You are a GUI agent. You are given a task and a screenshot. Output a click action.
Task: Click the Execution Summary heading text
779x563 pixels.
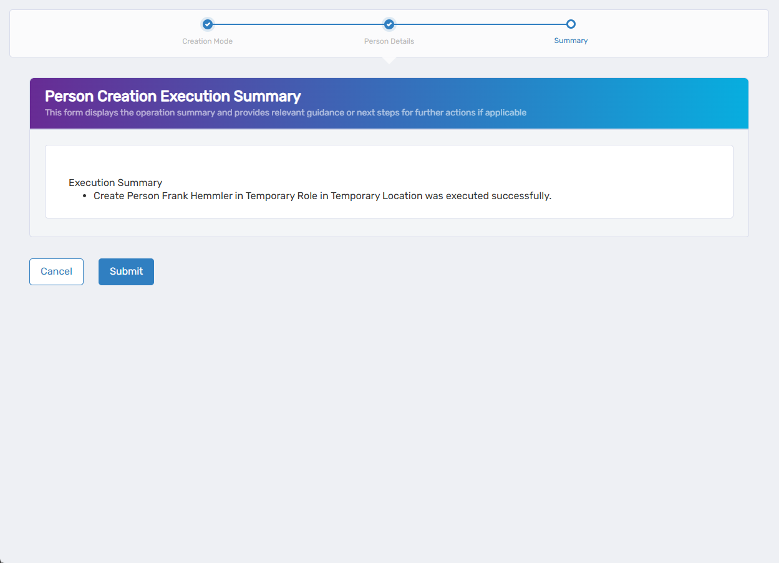click(115, 183)
